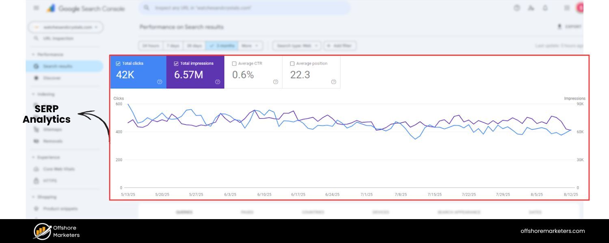The height and width of the screenshot is (243, 609).
Task: Open Search Console notifications bell
Action: [545, 8]
